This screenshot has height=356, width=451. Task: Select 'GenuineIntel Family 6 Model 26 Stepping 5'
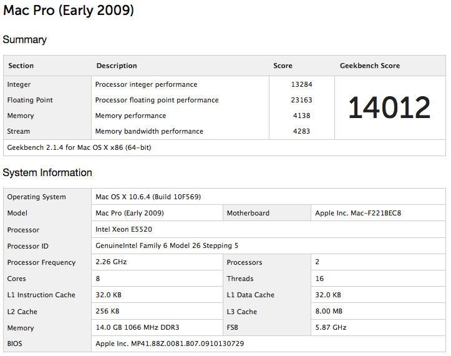(x=167, y=245)
